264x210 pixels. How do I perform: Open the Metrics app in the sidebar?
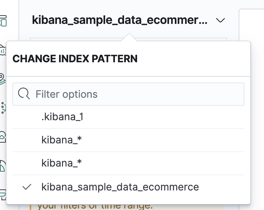[3, 136]
